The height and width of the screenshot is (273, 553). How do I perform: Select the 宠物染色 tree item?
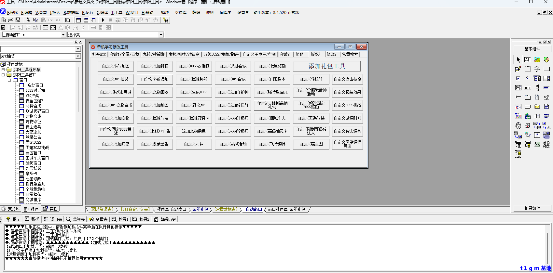pyautogui.click(x=33, y=122)
